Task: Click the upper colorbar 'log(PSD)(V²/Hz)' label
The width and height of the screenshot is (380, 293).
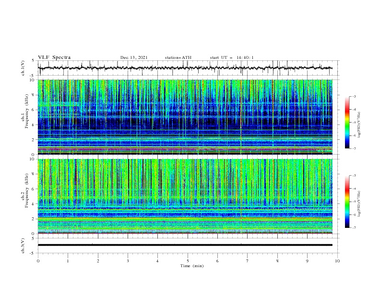Action: pyautogui.click(x=359, y=125)
